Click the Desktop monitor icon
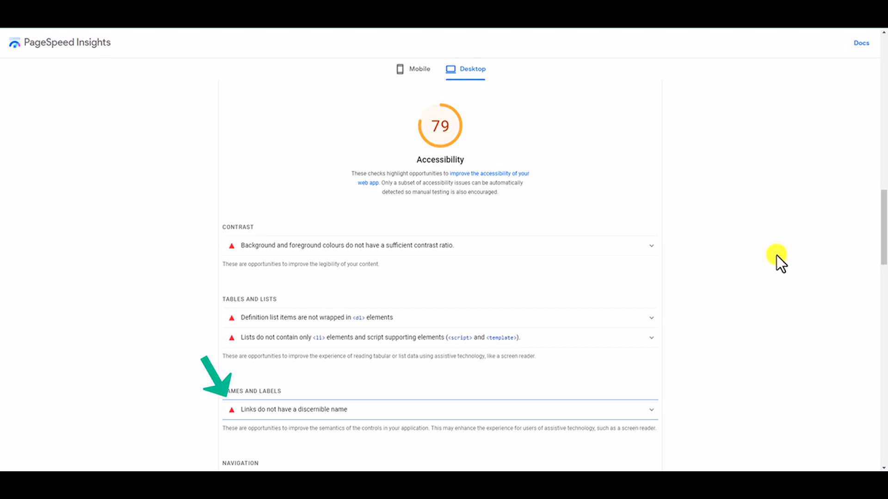Image resolution: width=888 pixels, height=499 pixels. (450, 69)
